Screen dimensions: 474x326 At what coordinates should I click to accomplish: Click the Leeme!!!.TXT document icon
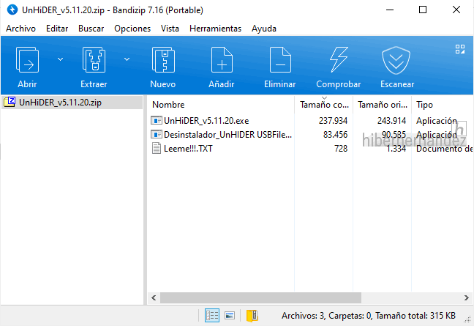pyautogui.click(x=157, y=148)
